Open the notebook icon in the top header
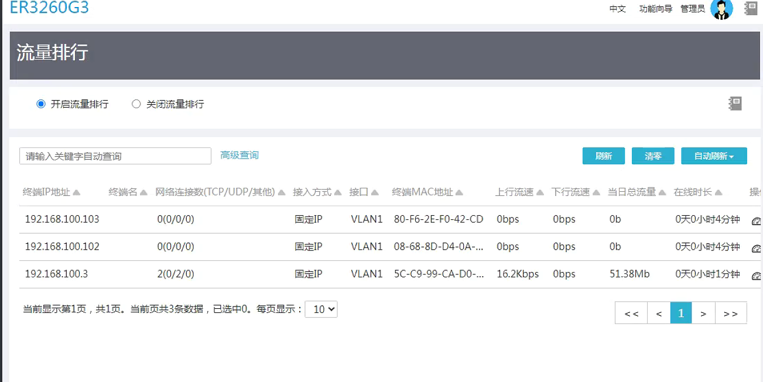 [751, 8]
